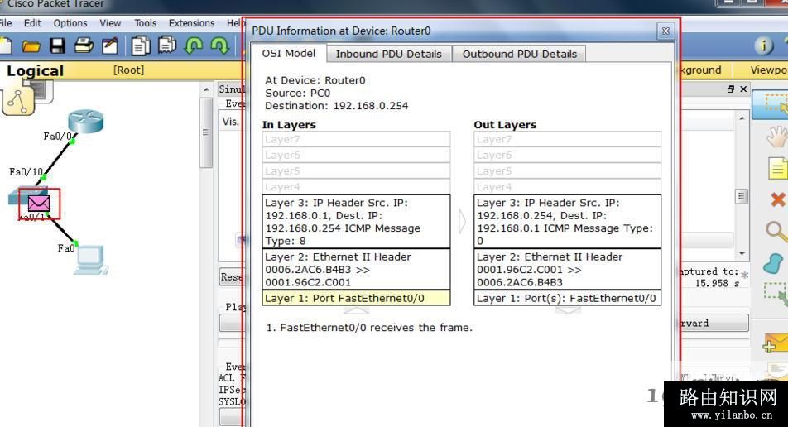788x427 pixels.
Task: Click the Reset Simulation button
Action: [231, 276]
